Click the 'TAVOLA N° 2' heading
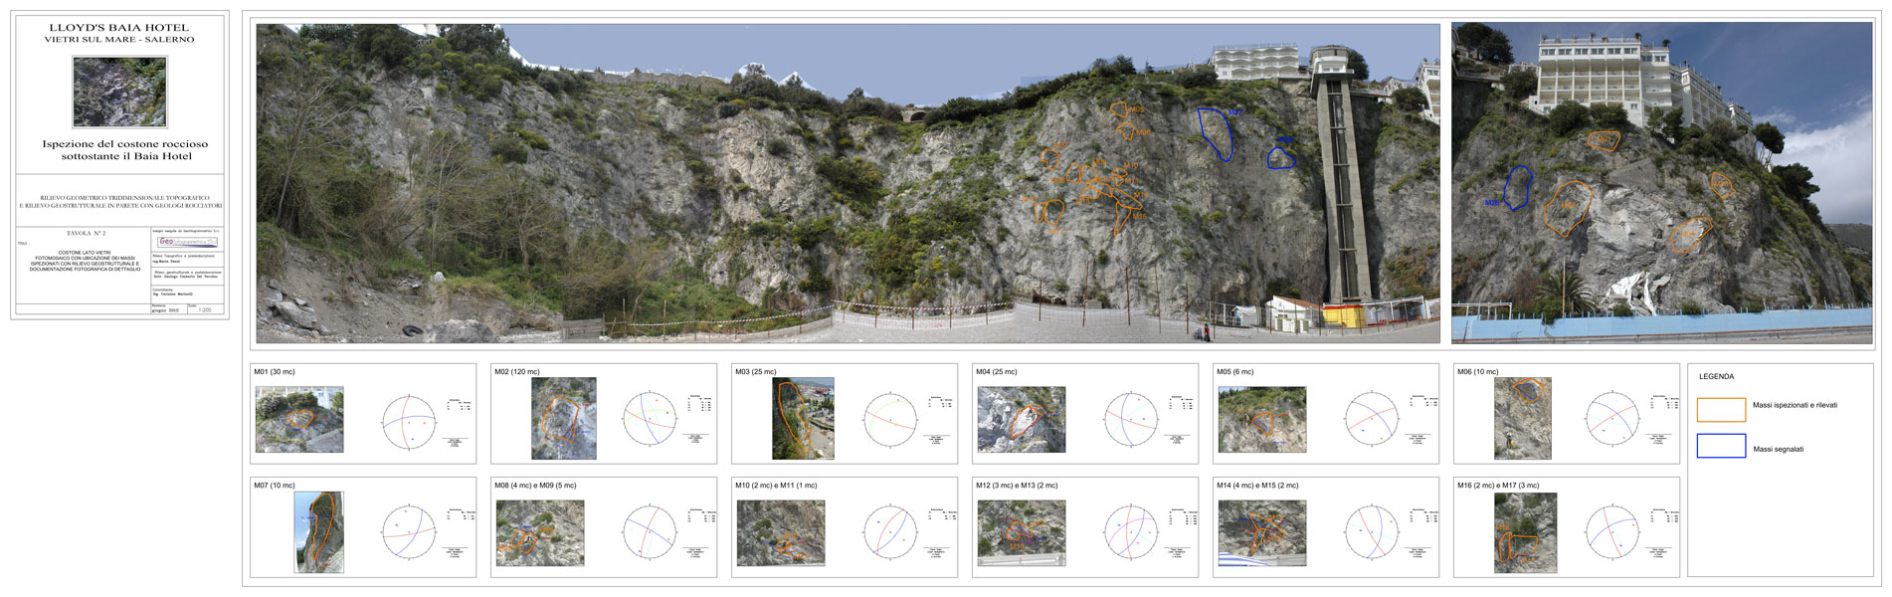The image size is (1892, 597). [x=86, y=233]
